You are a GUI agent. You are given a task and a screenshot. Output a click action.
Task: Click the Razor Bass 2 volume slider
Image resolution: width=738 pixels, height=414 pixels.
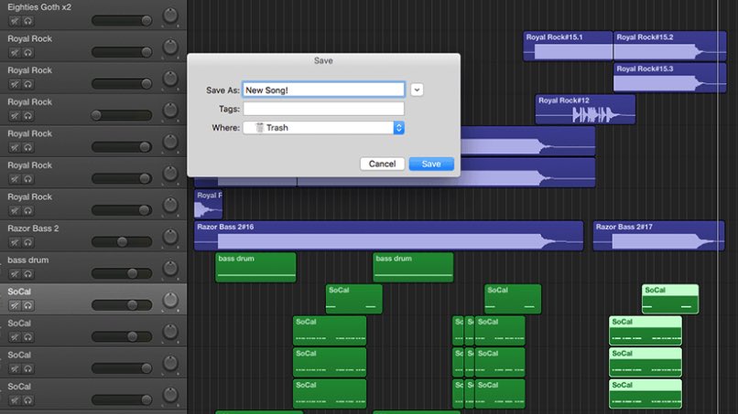tap(122, 241)
